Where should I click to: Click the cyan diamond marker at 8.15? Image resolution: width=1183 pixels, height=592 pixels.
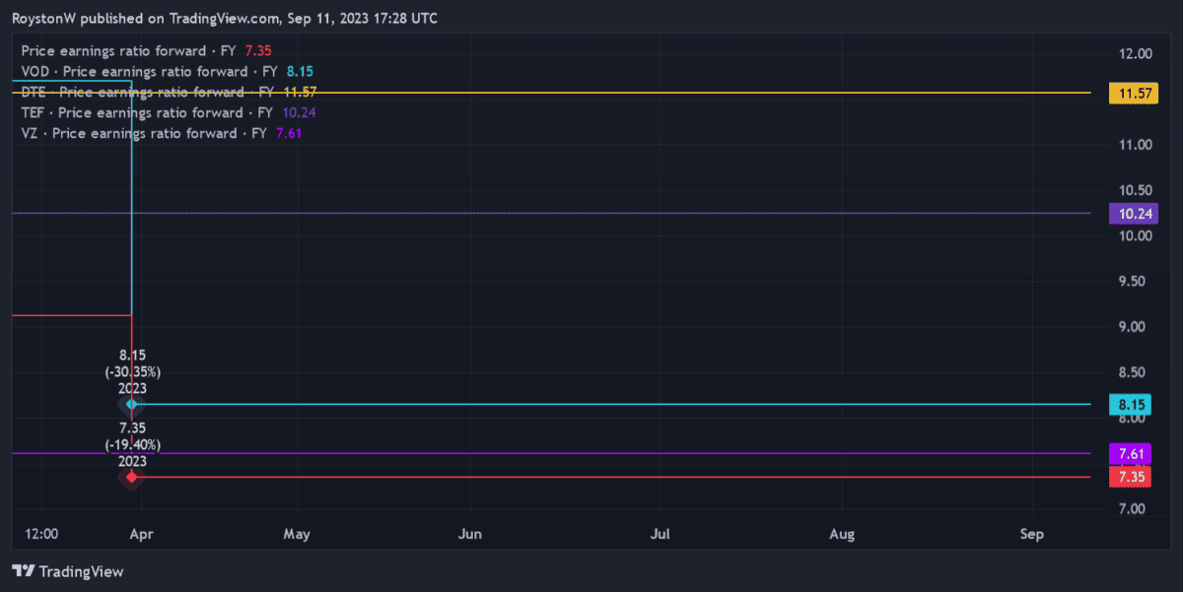[131, 404]
